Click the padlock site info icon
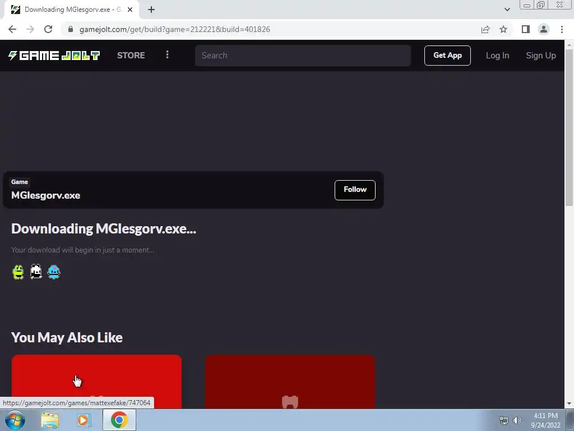 point(71,29)
